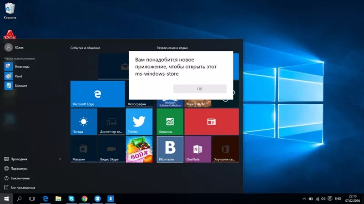The height and width of the screenshot is (204, 364).
Task: Open the Диспетчер те... tile
Action: [x=111, y=121]
